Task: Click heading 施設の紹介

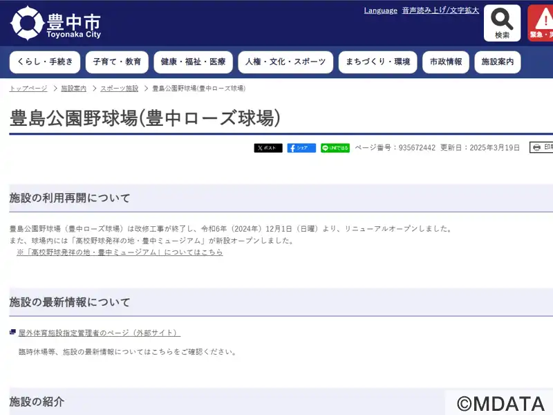Action: 37,402
